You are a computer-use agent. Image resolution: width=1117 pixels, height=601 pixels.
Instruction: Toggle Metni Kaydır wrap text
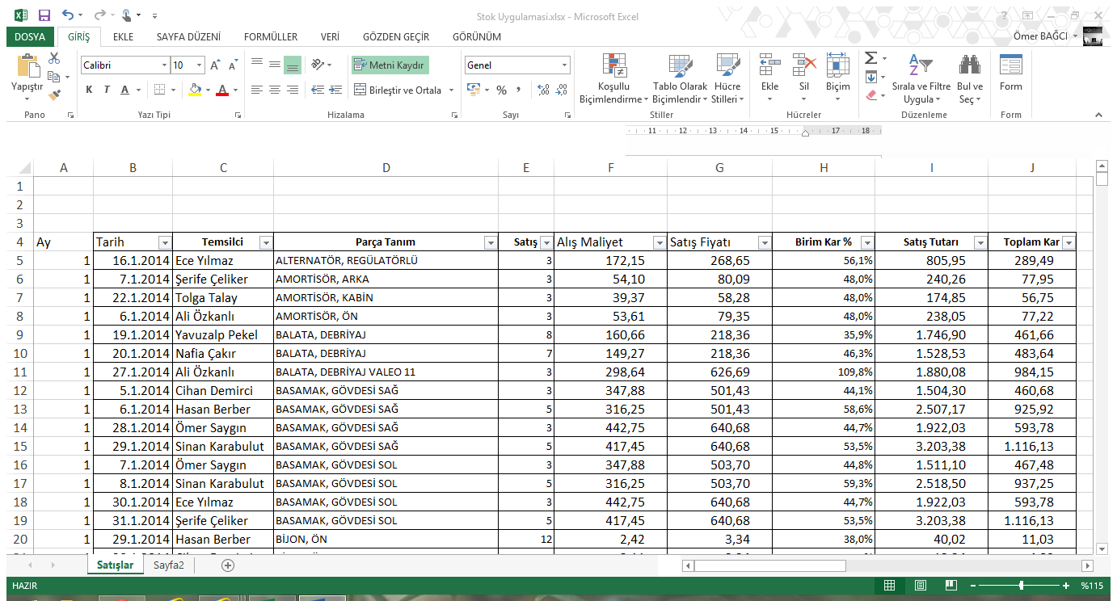pos(389,65)
